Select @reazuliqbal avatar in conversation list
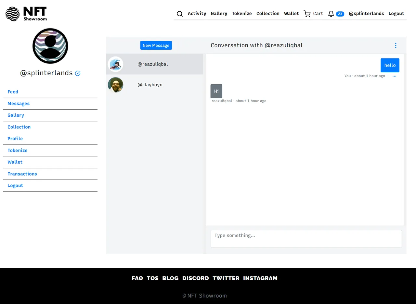This screenshot has width=416, height=304. (115, 64)
